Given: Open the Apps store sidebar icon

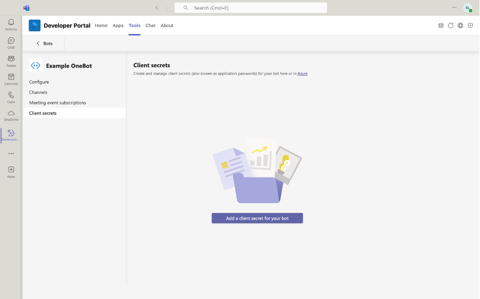Looking at the screenshot, I should tap(11, 172).
